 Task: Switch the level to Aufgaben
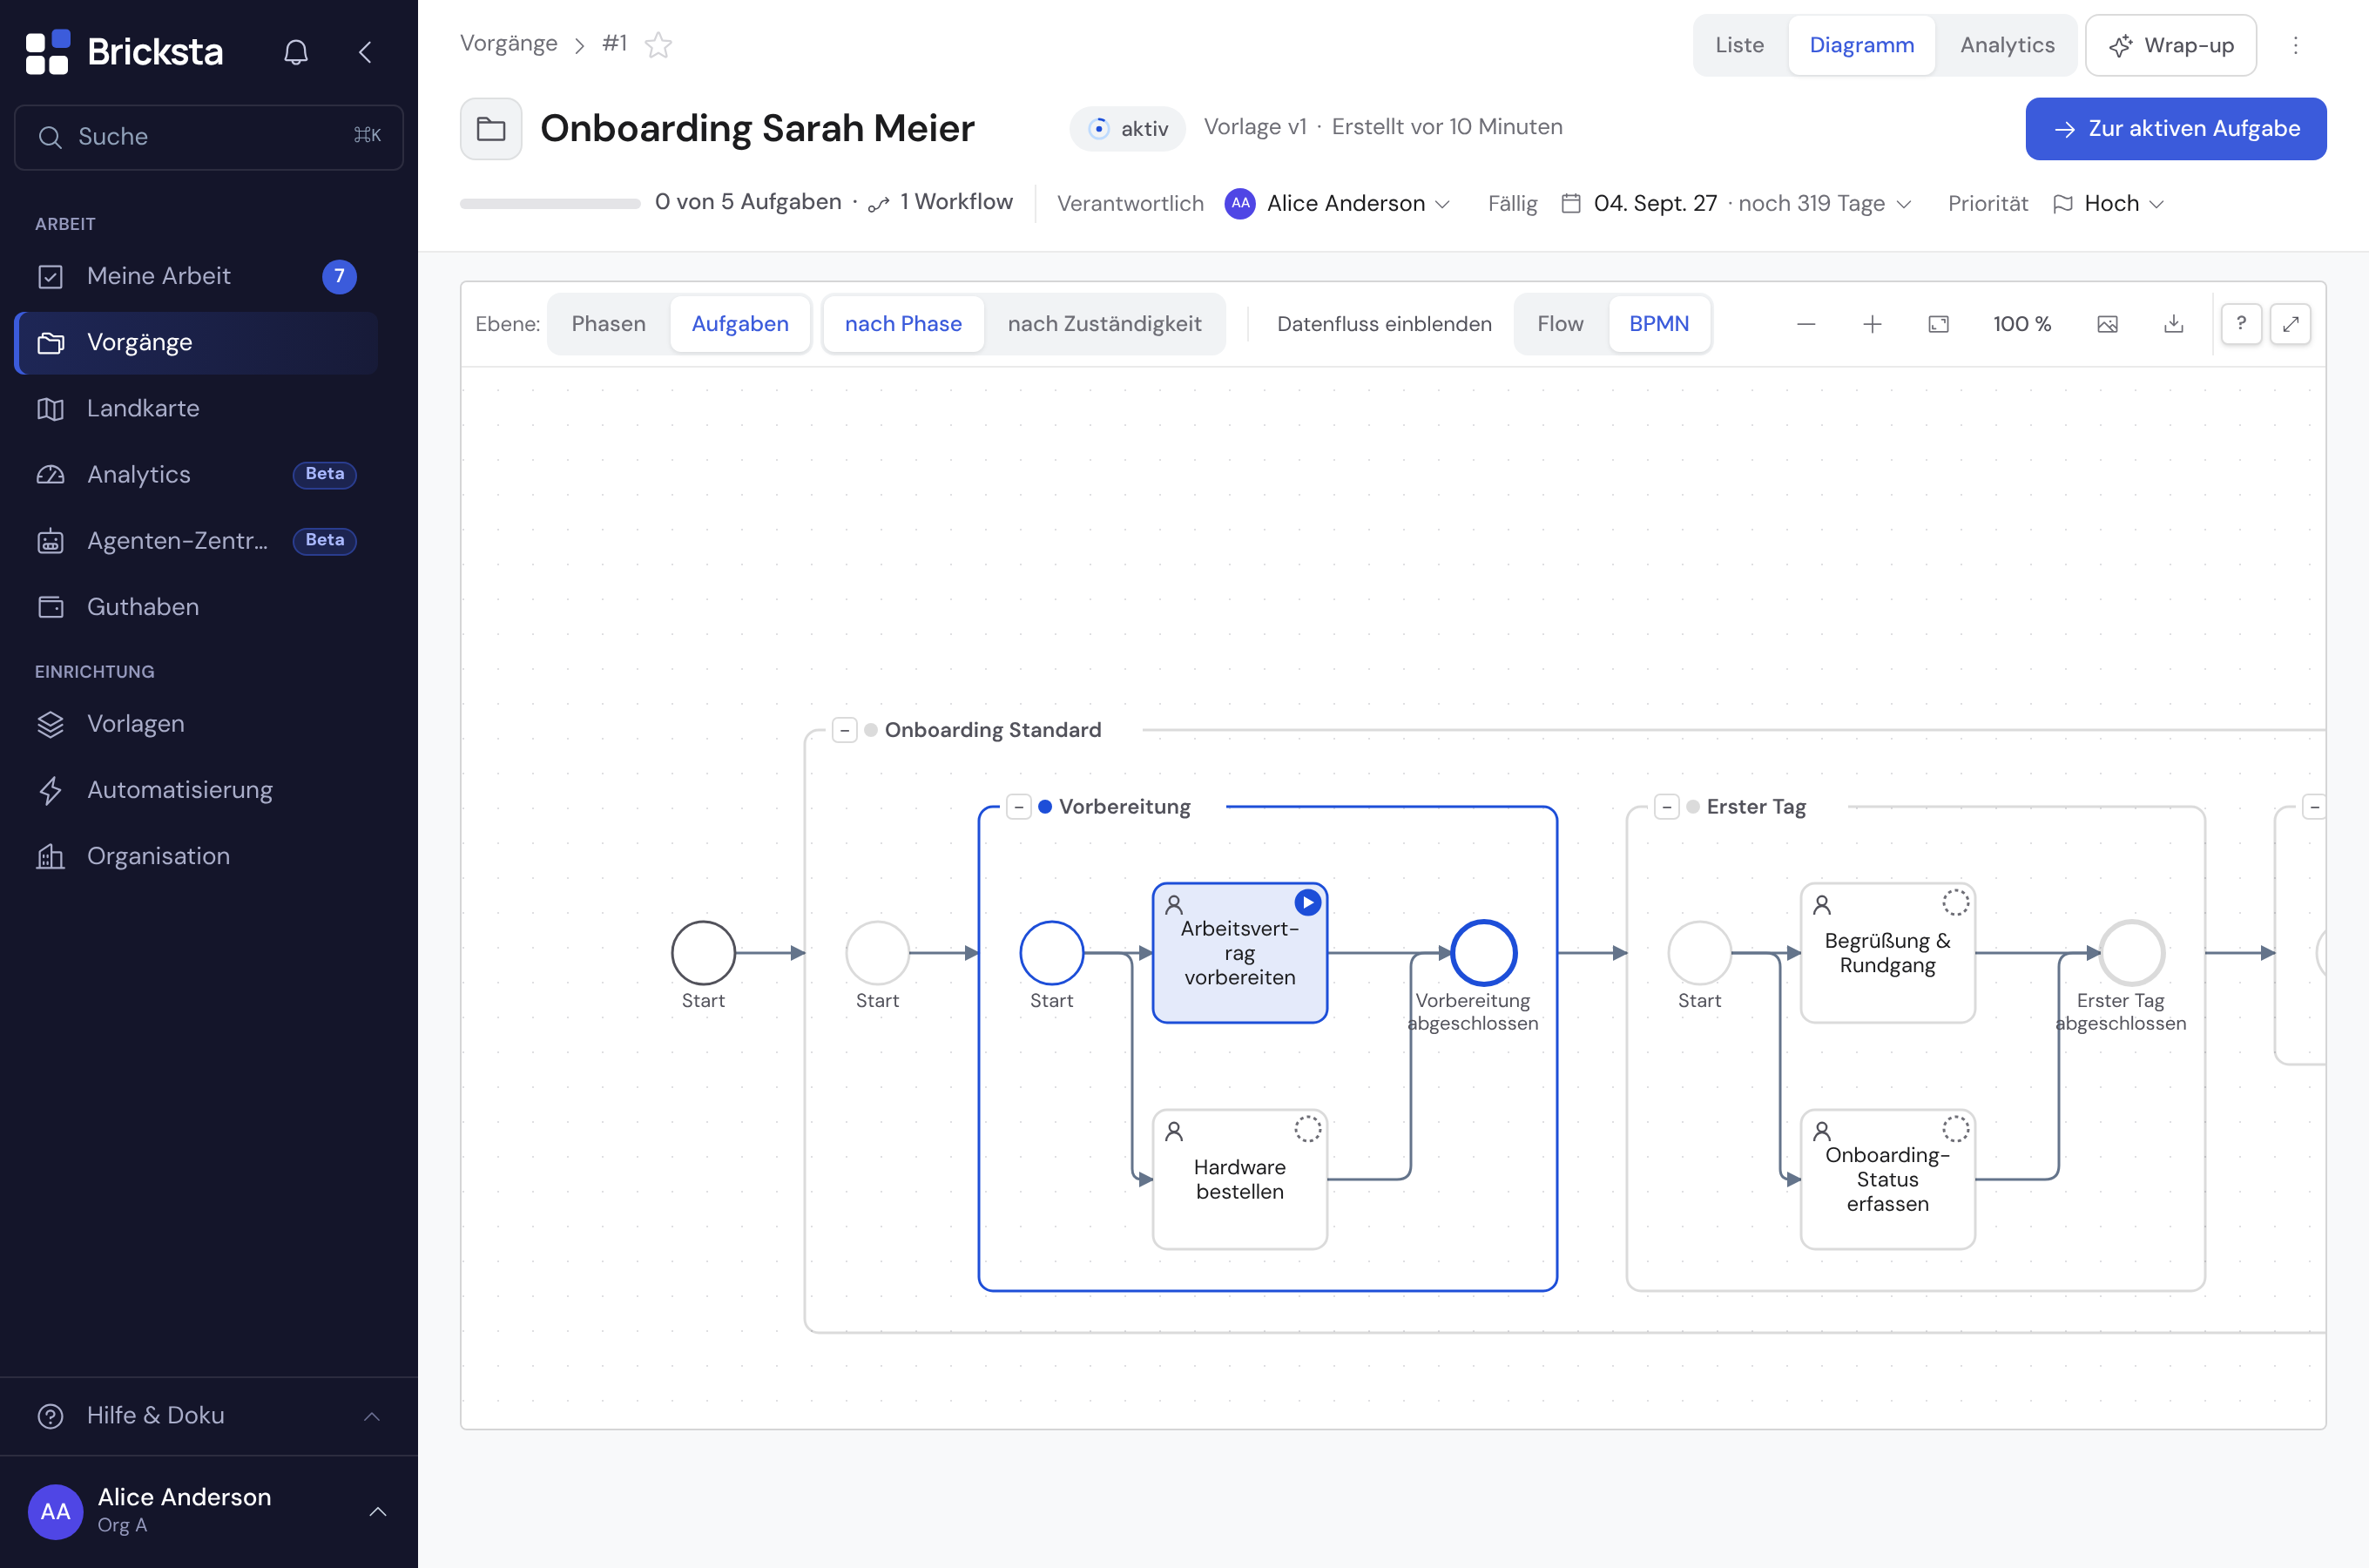click(739, 324)
